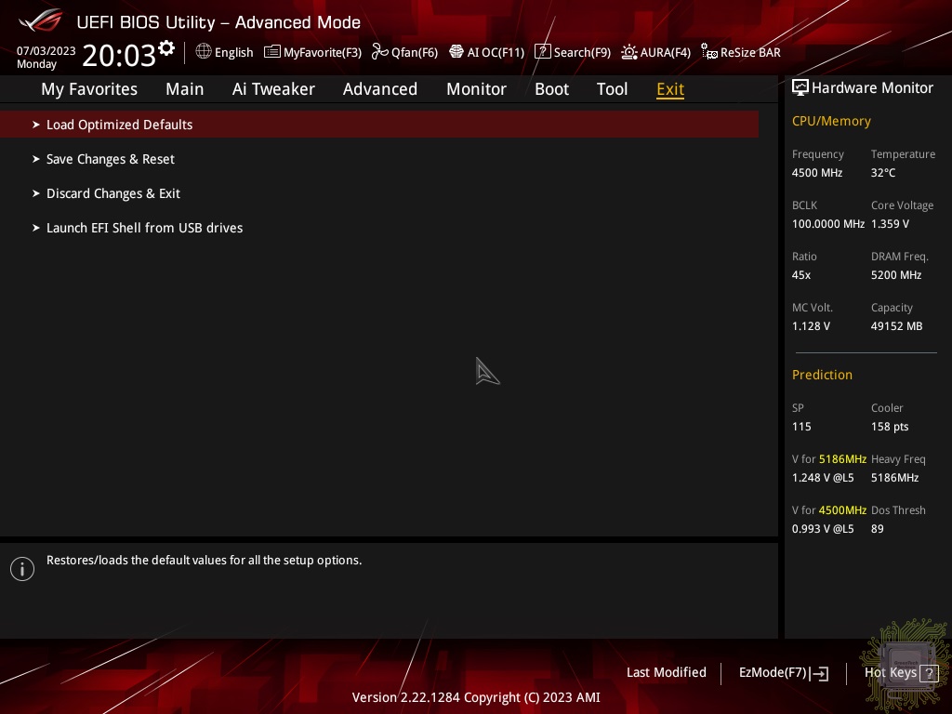Switch to the Advanced tab
The height and width of the screenshot is (714, 952).
(379, 89)
